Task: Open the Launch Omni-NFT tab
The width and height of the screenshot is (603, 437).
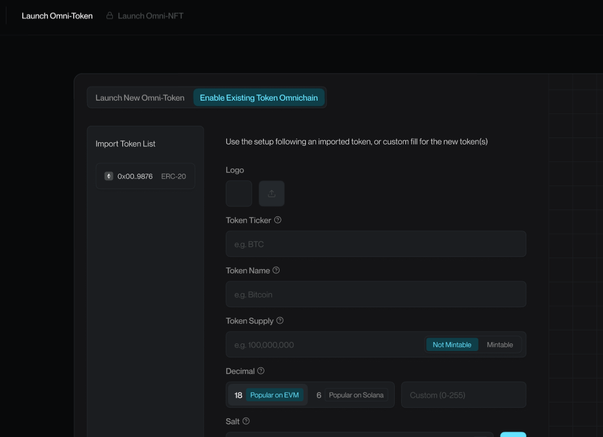Action: coord(150,16)
